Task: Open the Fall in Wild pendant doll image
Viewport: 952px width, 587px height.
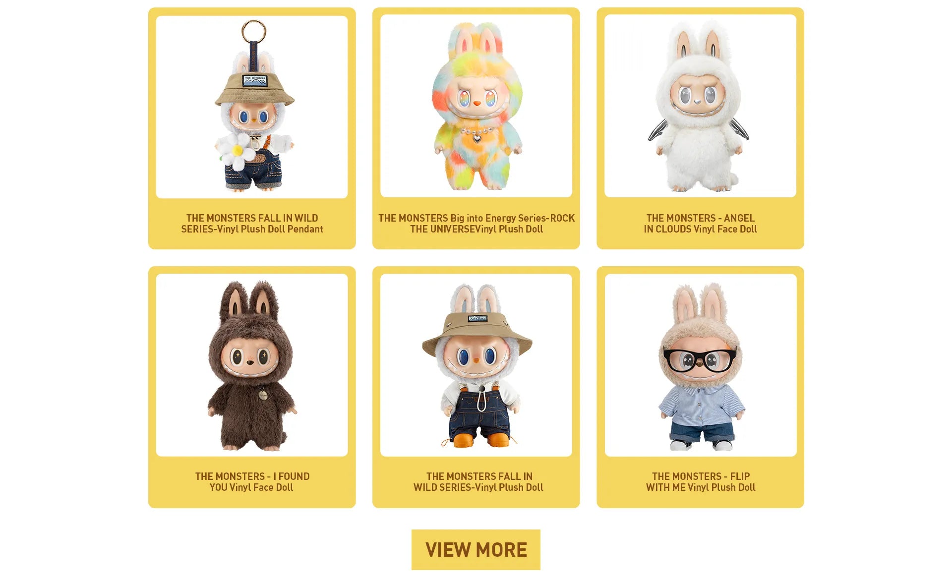Action: click(x=252, y=107)
